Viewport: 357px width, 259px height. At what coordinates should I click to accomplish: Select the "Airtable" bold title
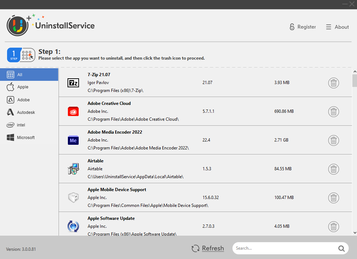(x=96, y=161)
